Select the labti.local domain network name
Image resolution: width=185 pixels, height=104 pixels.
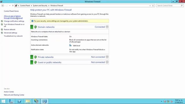pos(76,46)
